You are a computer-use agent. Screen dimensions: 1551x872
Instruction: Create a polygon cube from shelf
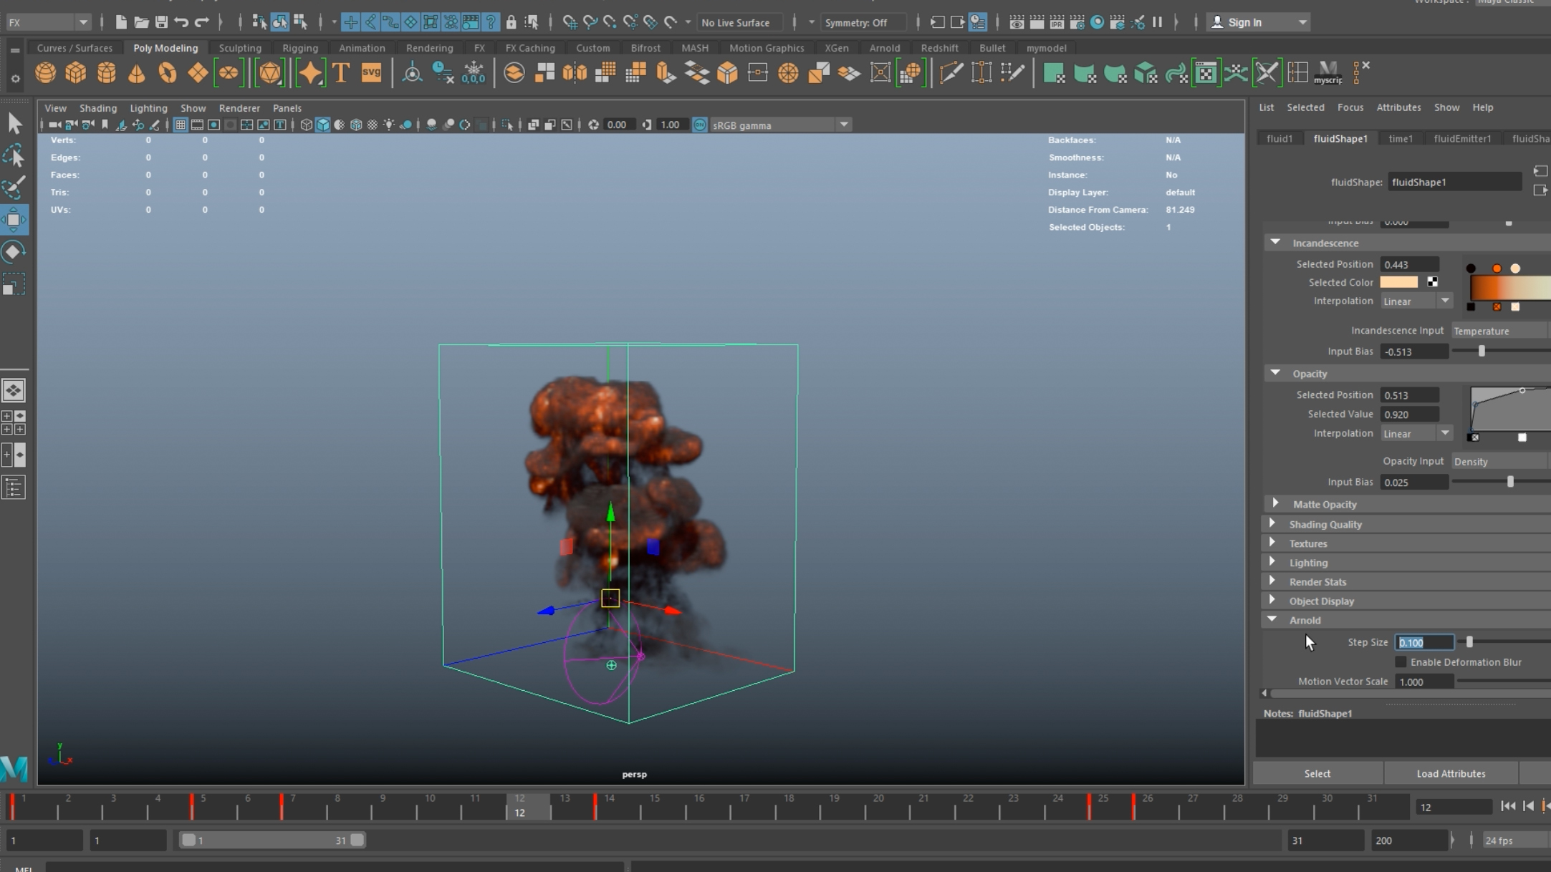pyautogui.click(x=76, y=73)
